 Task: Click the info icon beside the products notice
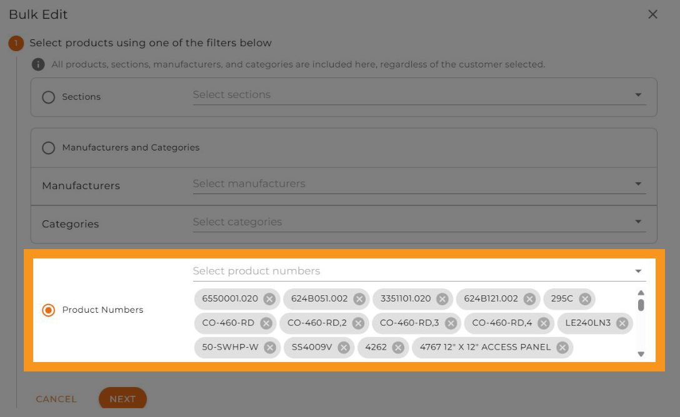point(38,64)
